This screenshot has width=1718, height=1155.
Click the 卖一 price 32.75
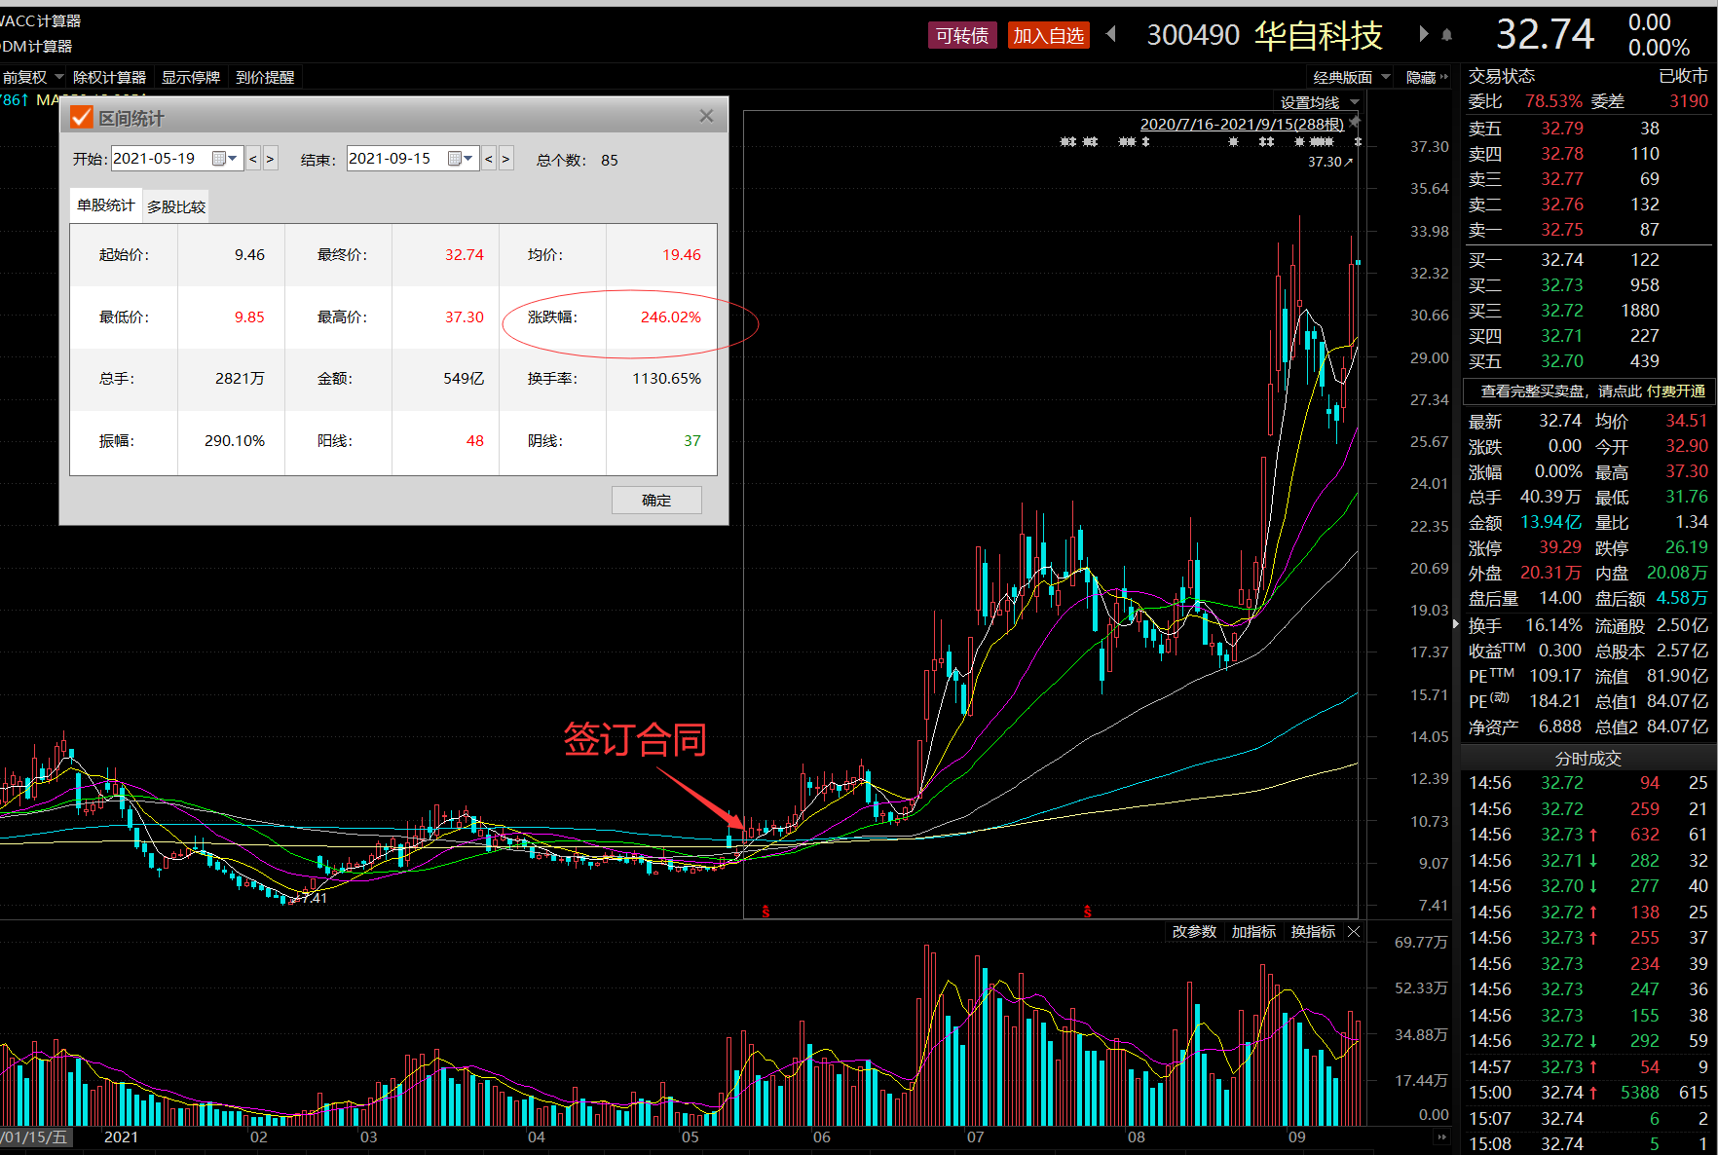point(1562,230)
